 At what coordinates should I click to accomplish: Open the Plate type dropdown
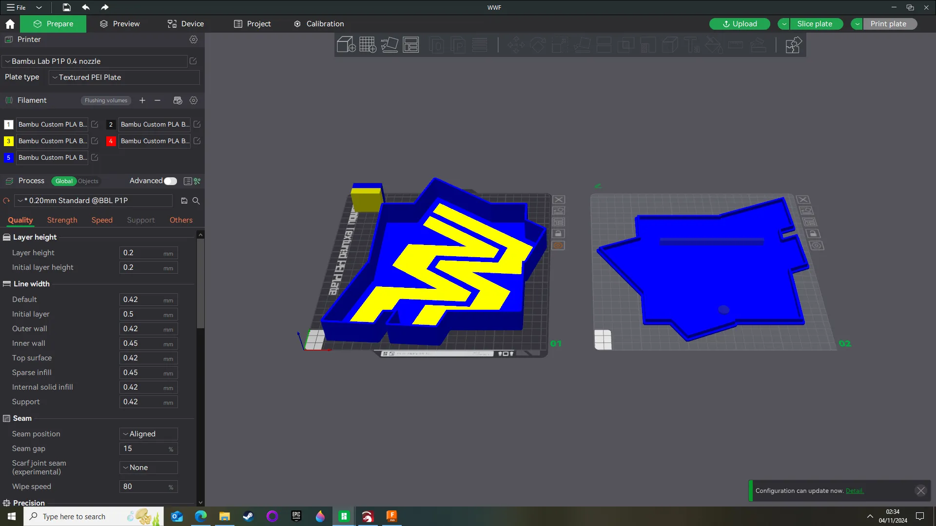[124, 77]
